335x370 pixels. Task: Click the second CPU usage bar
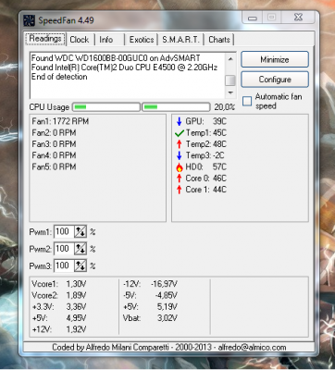point(176,107)
